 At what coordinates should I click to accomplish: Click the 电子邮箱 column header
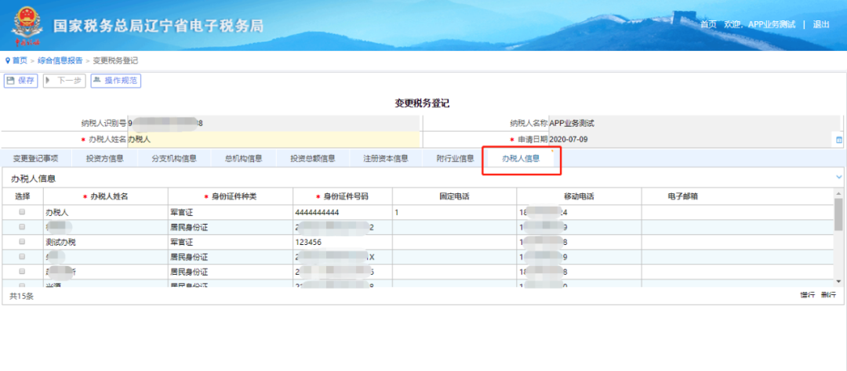683,196
